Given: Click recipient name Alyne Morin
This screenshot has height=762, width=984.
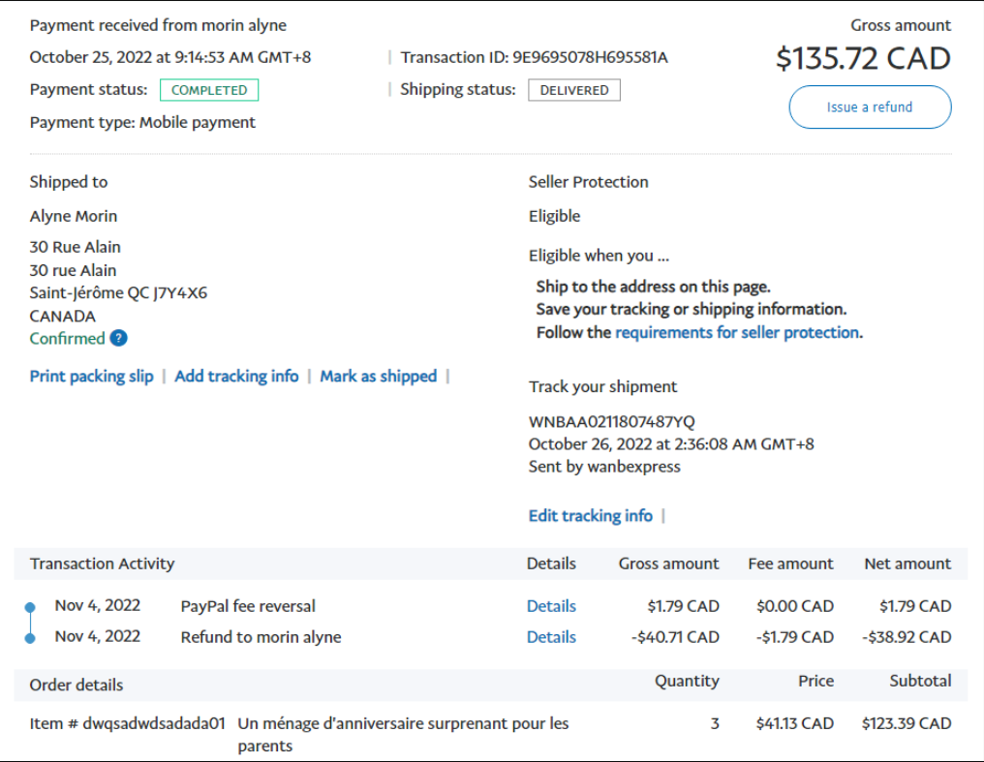Looking at the screenshot, I should [74, 216].
